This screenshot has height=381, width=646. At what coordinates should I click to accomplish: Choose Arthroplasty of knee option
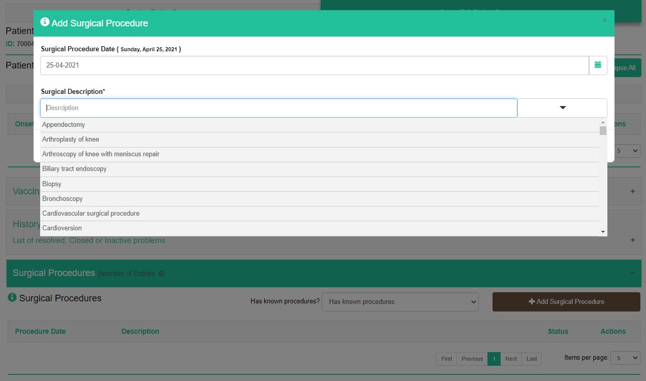pyautogui.click(x=71, y=140)
